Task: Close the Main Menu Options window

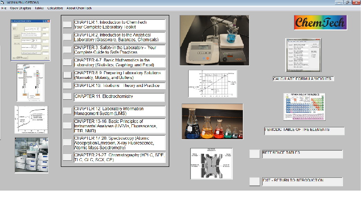Action: [x=357, y=3]
